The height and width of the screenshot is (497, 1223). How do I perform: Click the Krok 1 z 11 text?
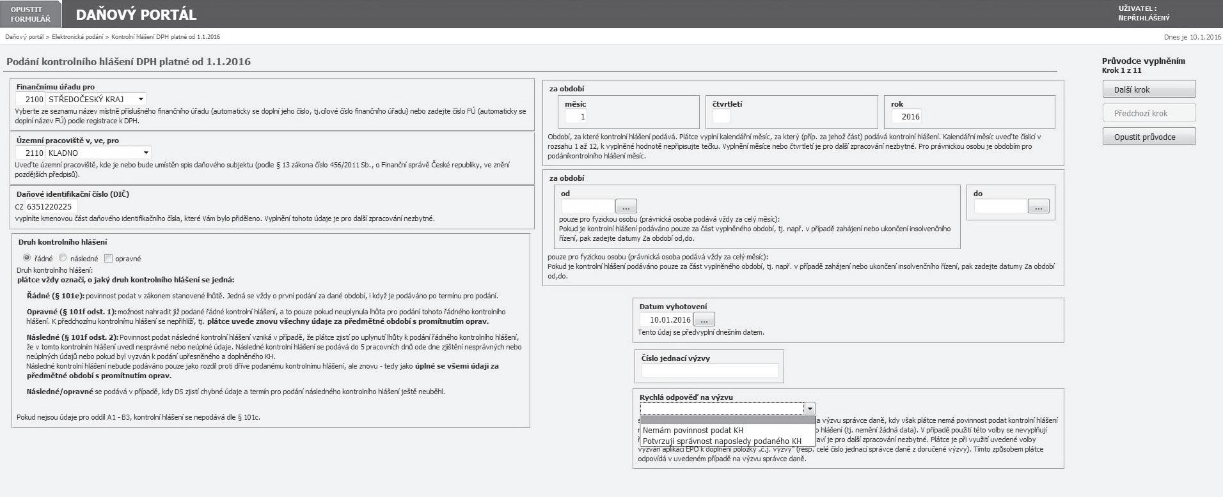(1121, 70)
